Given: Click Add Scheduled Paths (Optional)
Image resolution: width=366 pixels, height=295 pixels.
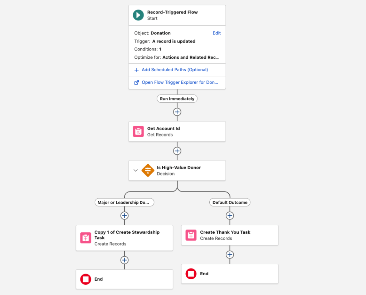Looking at the screenshot, I should click(175, 70).
